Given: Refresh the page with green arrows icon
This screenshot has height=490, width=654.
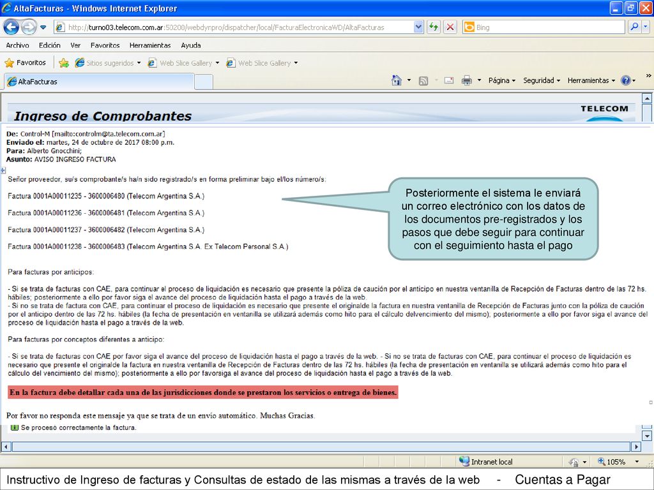Looking at the screenshot, I should [434, 27].
